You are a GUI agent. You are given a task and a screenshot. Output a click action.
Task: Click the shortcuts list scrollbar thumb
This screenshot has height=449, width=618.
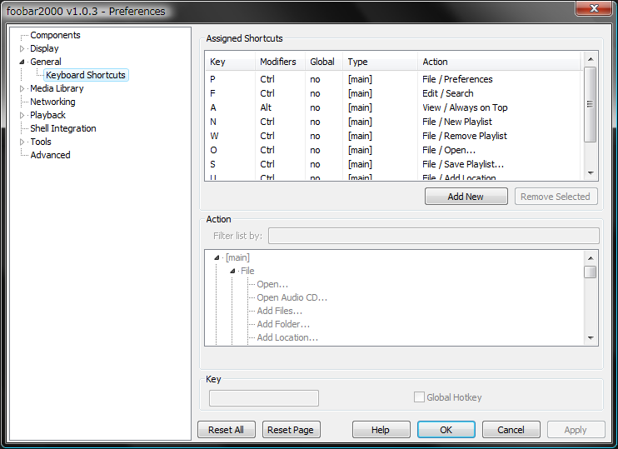pyautogui.click(x=590, y=104)
